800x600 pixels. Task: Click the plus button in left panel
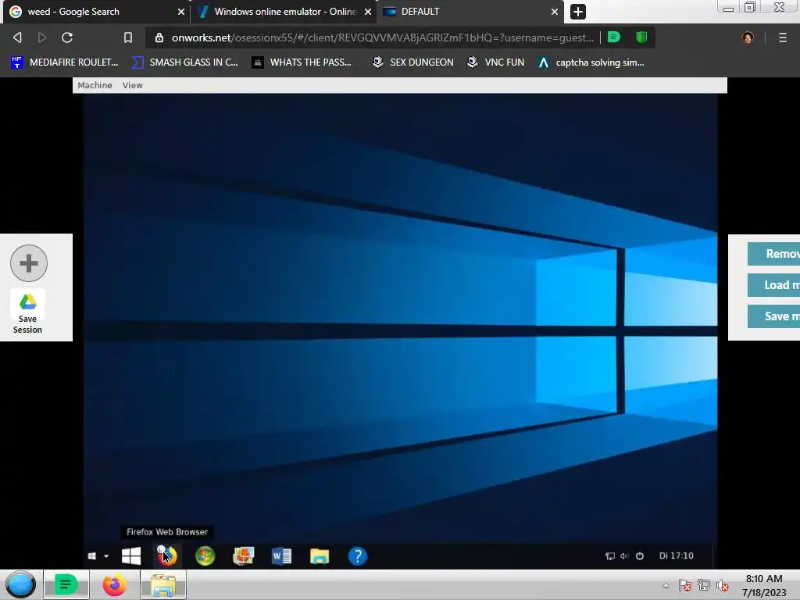point(29,263)
